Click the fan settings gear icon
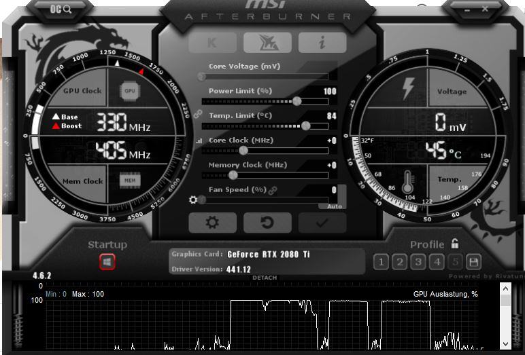The height and width of the screenshot is (355, 525). coord(193,200)
